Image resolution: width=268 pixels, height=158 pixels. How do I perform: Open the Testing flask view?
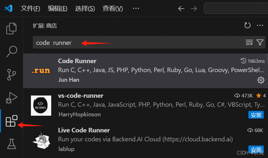click(x=12, y=144)
